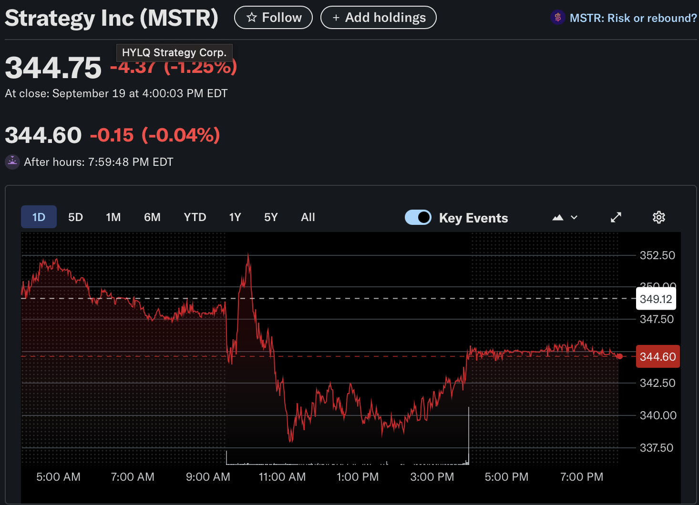699x505 pixels.
Task: Click the 352.50 price axis label
Action: pos(658,255)
